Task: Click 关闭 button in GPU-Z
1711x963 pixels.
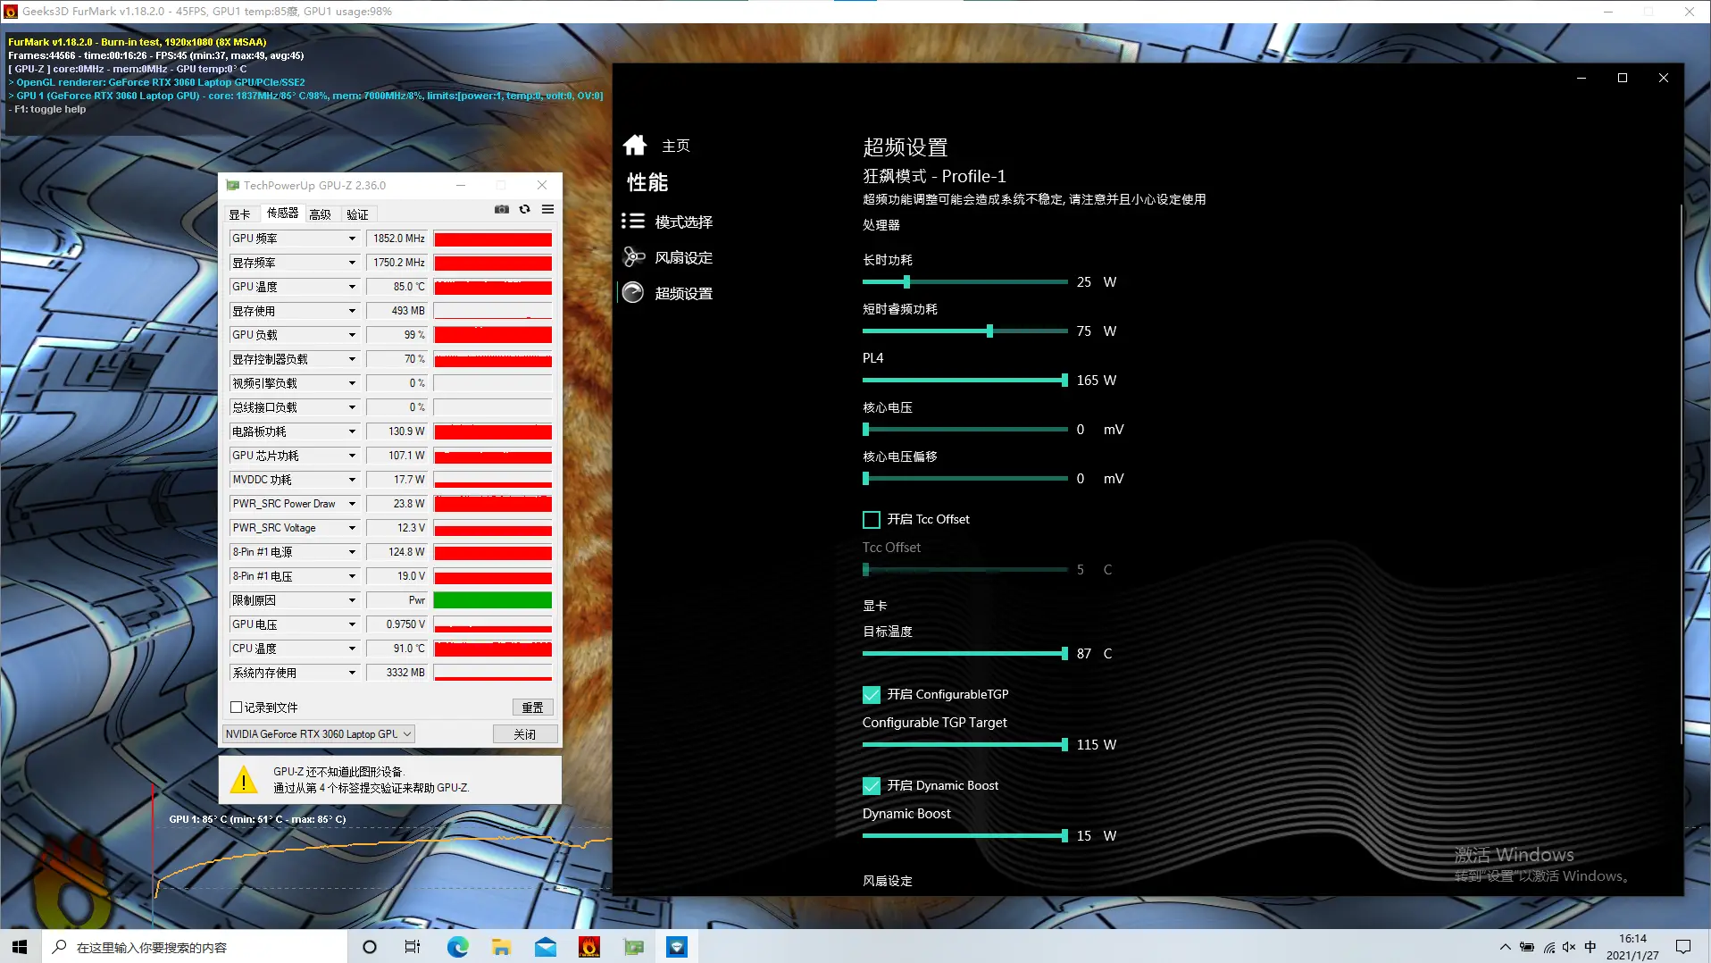Action: coord(525,734)
